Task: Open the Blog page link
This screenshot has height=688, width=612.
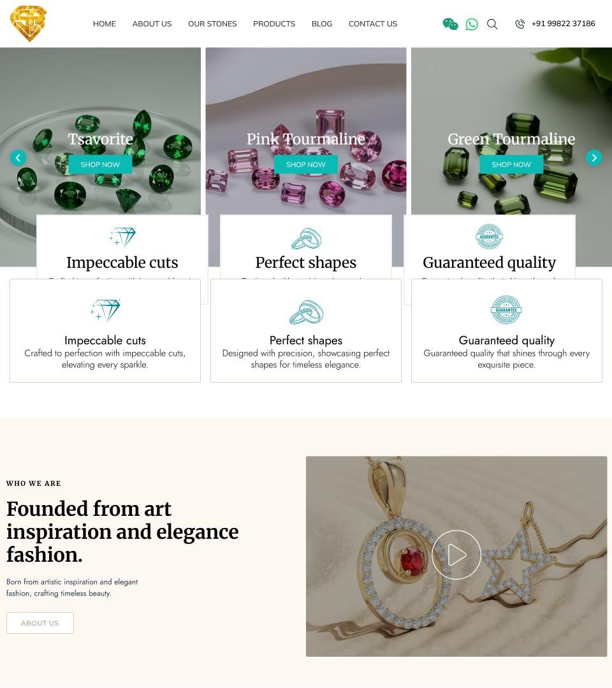Action: 322,24
